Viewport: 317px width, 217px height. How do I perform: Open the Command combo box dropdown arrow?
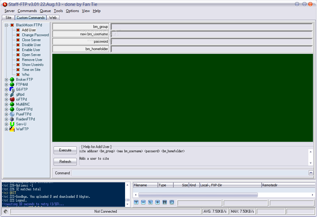[311, 173]
